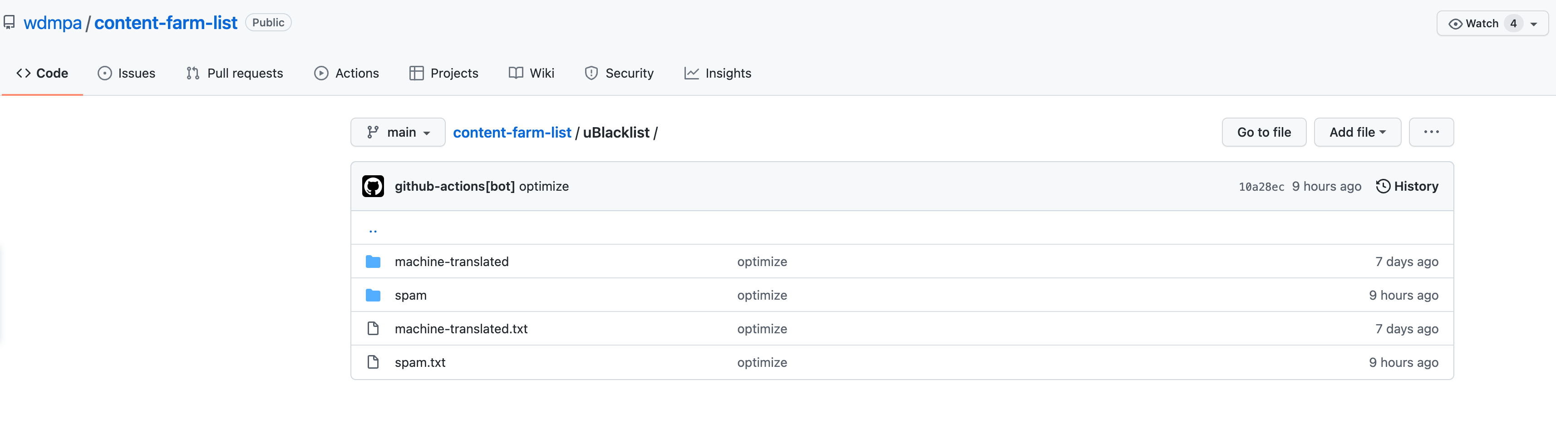Click the History clock icon
The width and height of the screenshot is (1556, 425).
pos(1383,186)
